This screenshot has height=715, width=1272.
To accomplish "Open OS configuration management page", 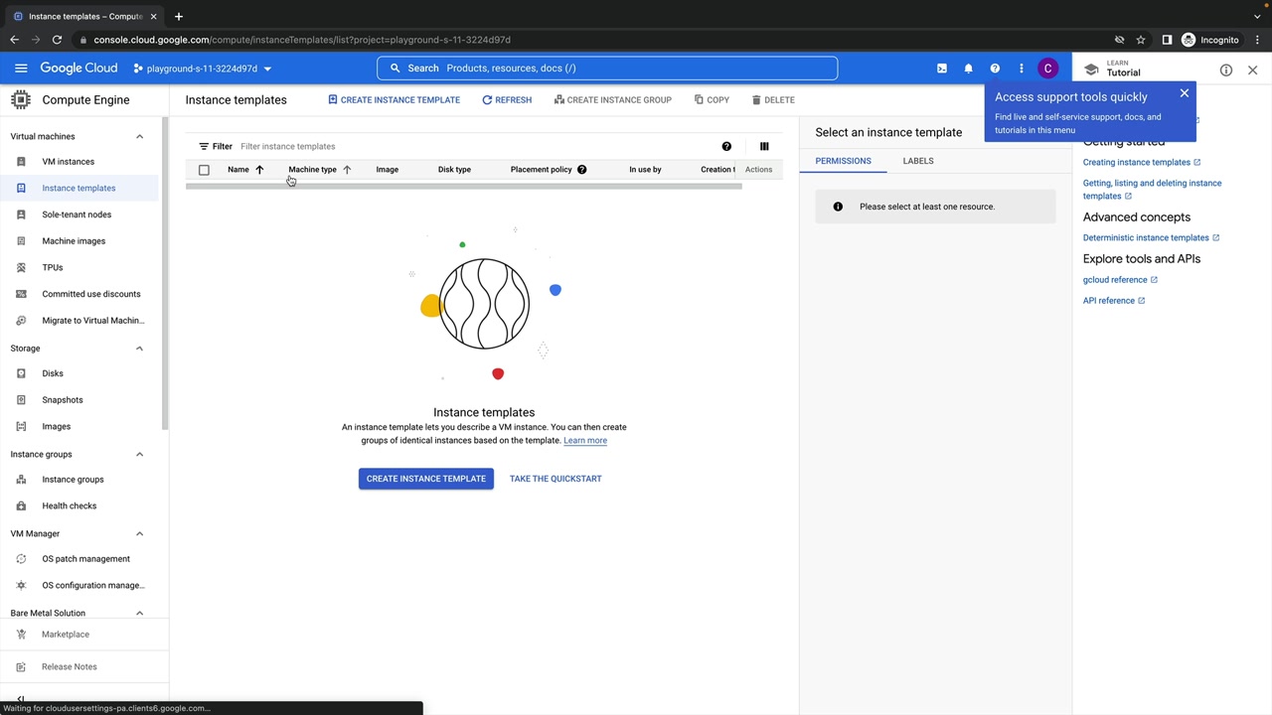I will [x=93, y=585].
